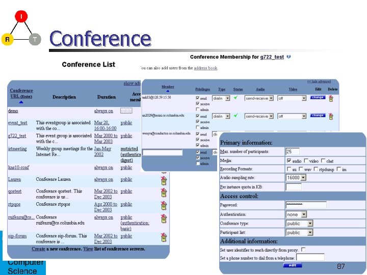Open the Type dropdown for aak83@128.59.15.50
This screenshot has width=367, height=275.
(221, 98)
